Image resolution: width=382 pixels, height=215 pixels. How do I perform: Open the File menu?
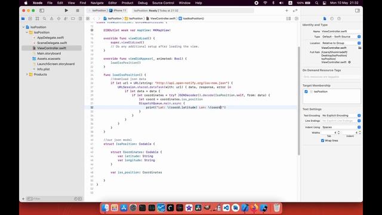(x=50, y=3)
